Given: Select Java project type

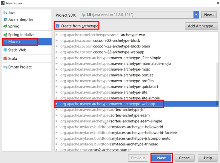Looking at the screenshot, I should (27, 13).
